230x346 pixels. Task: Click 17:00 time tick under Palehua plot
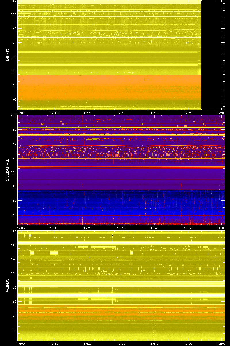21,343
